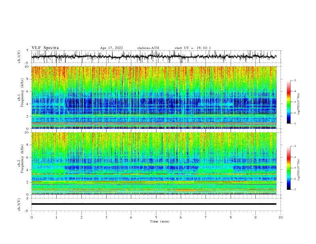Click the "4" tick on the time axis
This screenshot has width=316, height=244.
point(131,217)
